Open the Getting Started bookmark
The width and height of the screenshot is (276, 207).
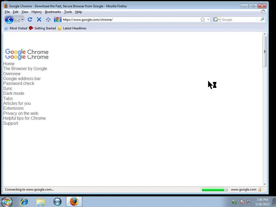[x=42, y=28]
